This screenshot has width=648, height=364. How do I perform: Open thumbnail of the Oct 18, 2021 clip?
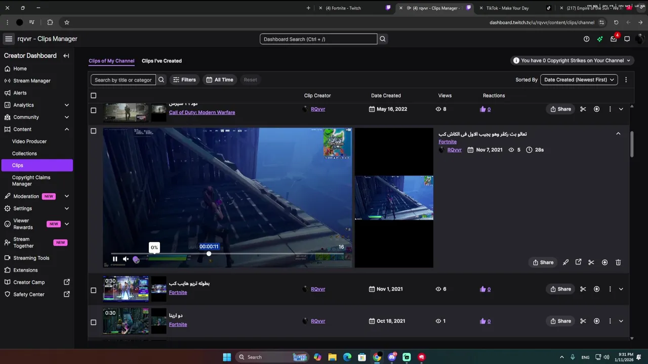(126, 321)
